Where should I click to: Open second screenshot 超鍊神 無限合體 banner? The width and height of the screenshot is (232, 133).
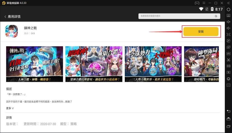(x=94, y=64)
